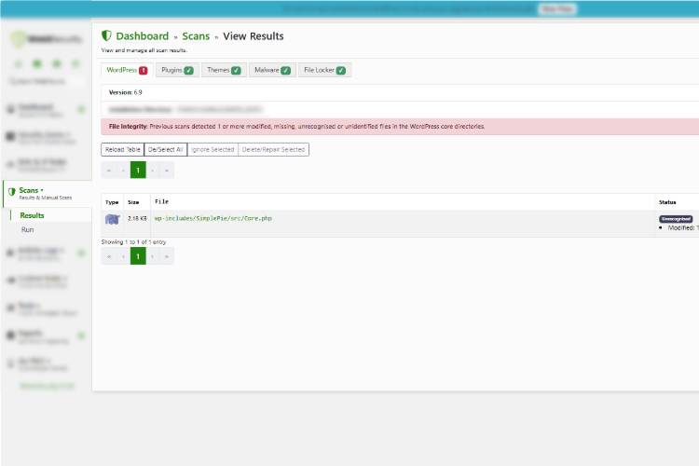The image size is (699, 466).
Task: Sort the table by the Size column
Action: (133, 201)
